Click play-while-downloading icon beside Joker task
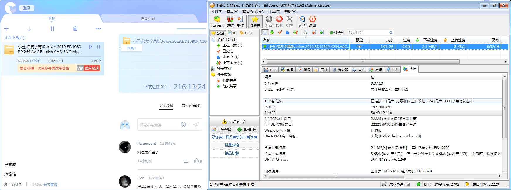This screenshot has width=511, height=190. tap(90, 47)
